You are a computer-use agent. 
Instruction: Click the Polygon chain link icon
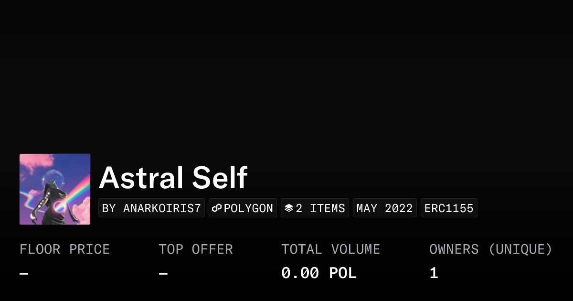pos(217,208)
